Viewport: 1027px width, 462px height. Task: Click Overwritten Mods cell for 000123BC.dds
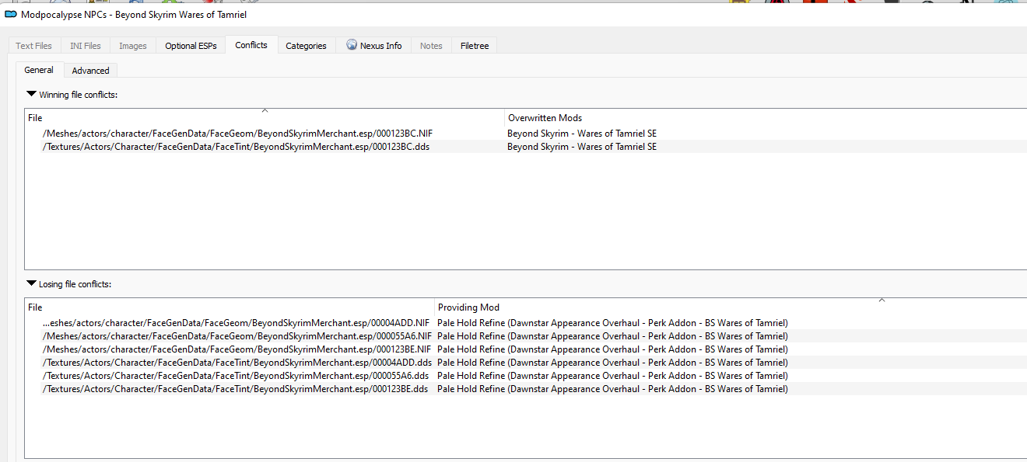coord(582,147)
